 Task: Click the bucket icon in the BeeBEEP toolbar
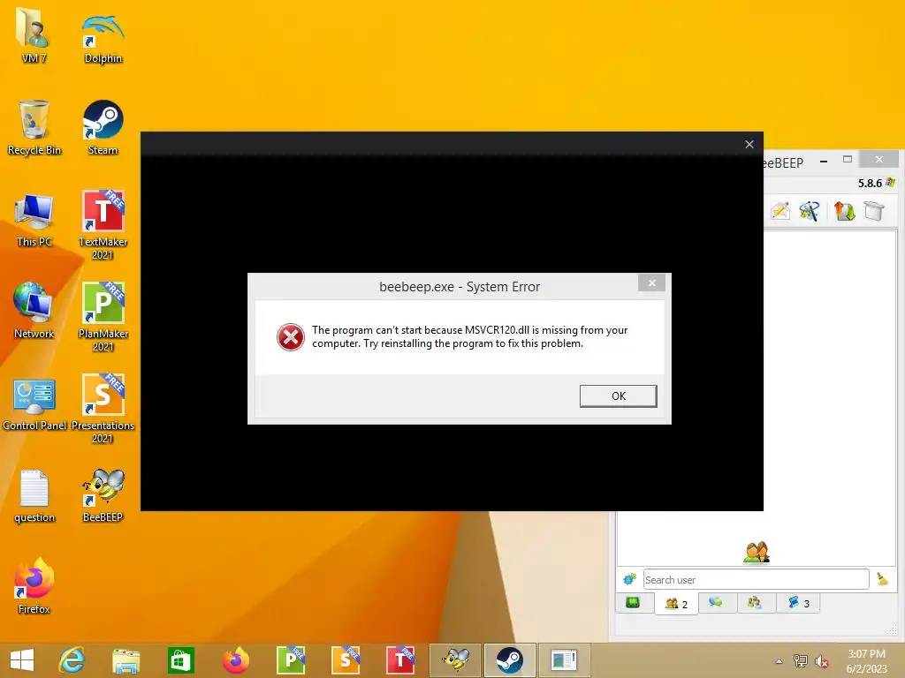(x=874, y=211)
